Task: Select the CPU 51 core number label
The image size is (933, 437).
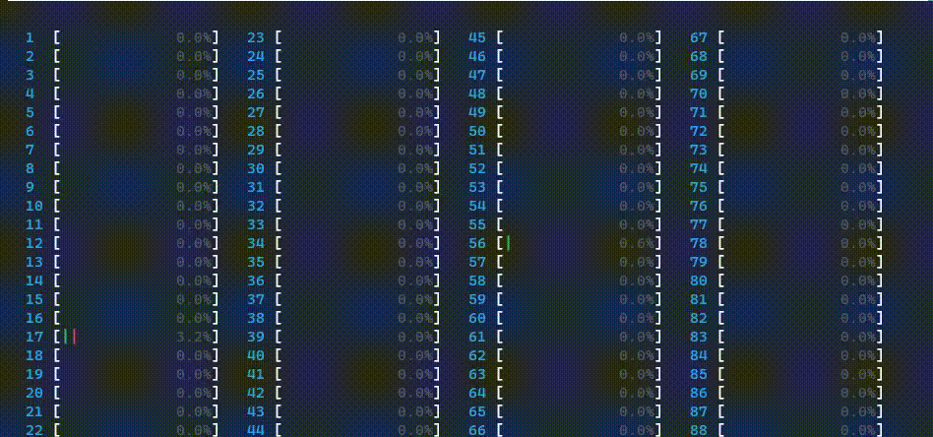Action: pyautogui.click(x=477, y=150)
